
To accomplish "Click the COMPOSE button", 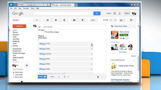I will [19, 26].
